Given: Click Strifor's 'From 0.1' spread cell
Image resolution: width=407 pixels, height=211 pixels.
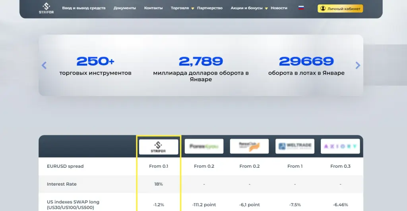Looking at the screenshot, I should tap(159, 166).
